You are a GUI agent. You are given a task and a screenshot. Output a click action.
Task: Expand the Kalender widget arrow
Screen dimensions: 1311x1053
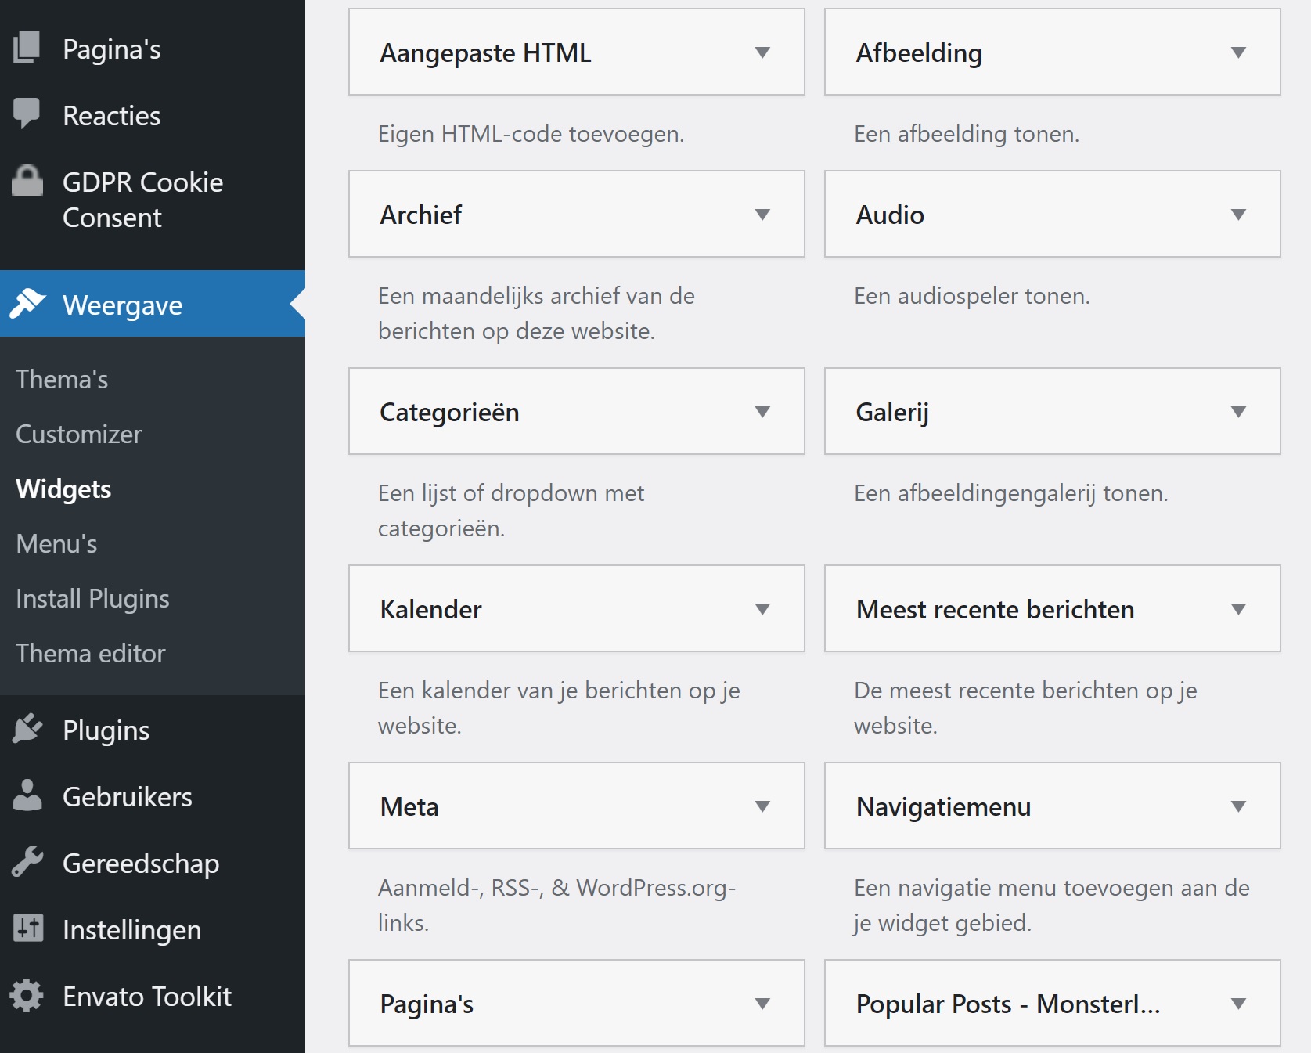[762, 609]
